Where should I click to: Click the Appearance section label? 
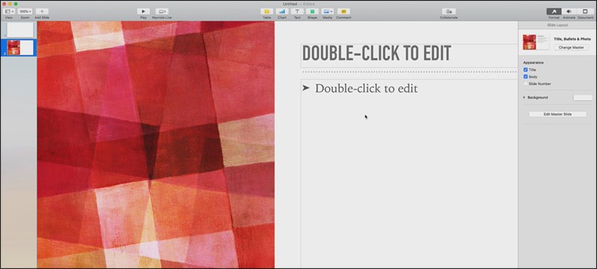pyautogui.click(x=534, y=63)
